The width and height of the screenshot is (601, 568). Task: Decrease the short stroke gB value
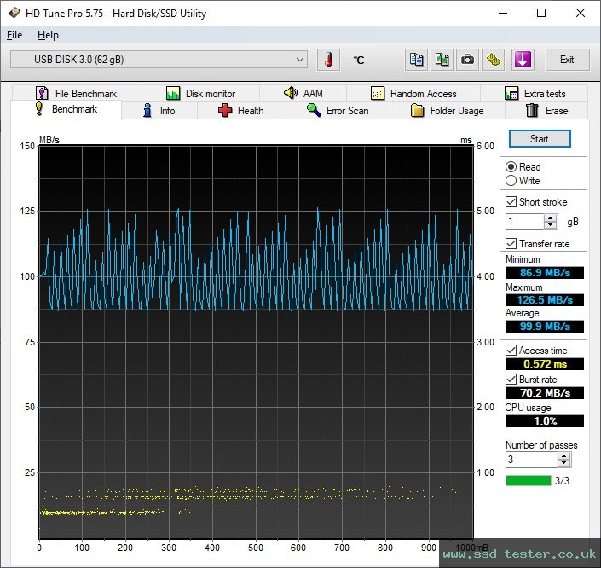click(551, 225)
